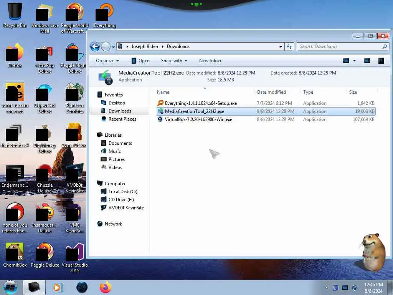This screenshot has width=393, height=295.
Task: Sort files by Date modified column
Action: [277, 92]
